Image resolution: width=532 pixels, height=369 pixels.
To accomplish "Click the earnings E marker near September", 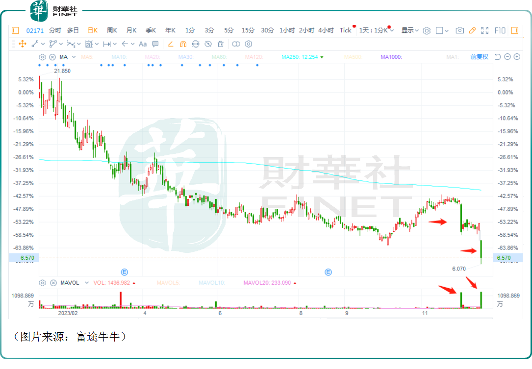I will [x=328, y=272].
